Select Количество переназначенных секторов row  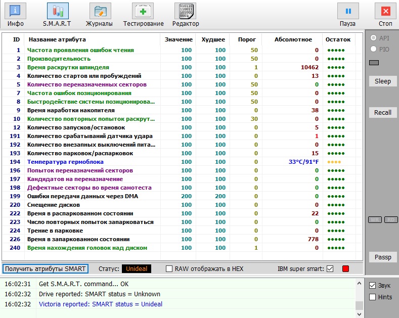tap(182, 84)
